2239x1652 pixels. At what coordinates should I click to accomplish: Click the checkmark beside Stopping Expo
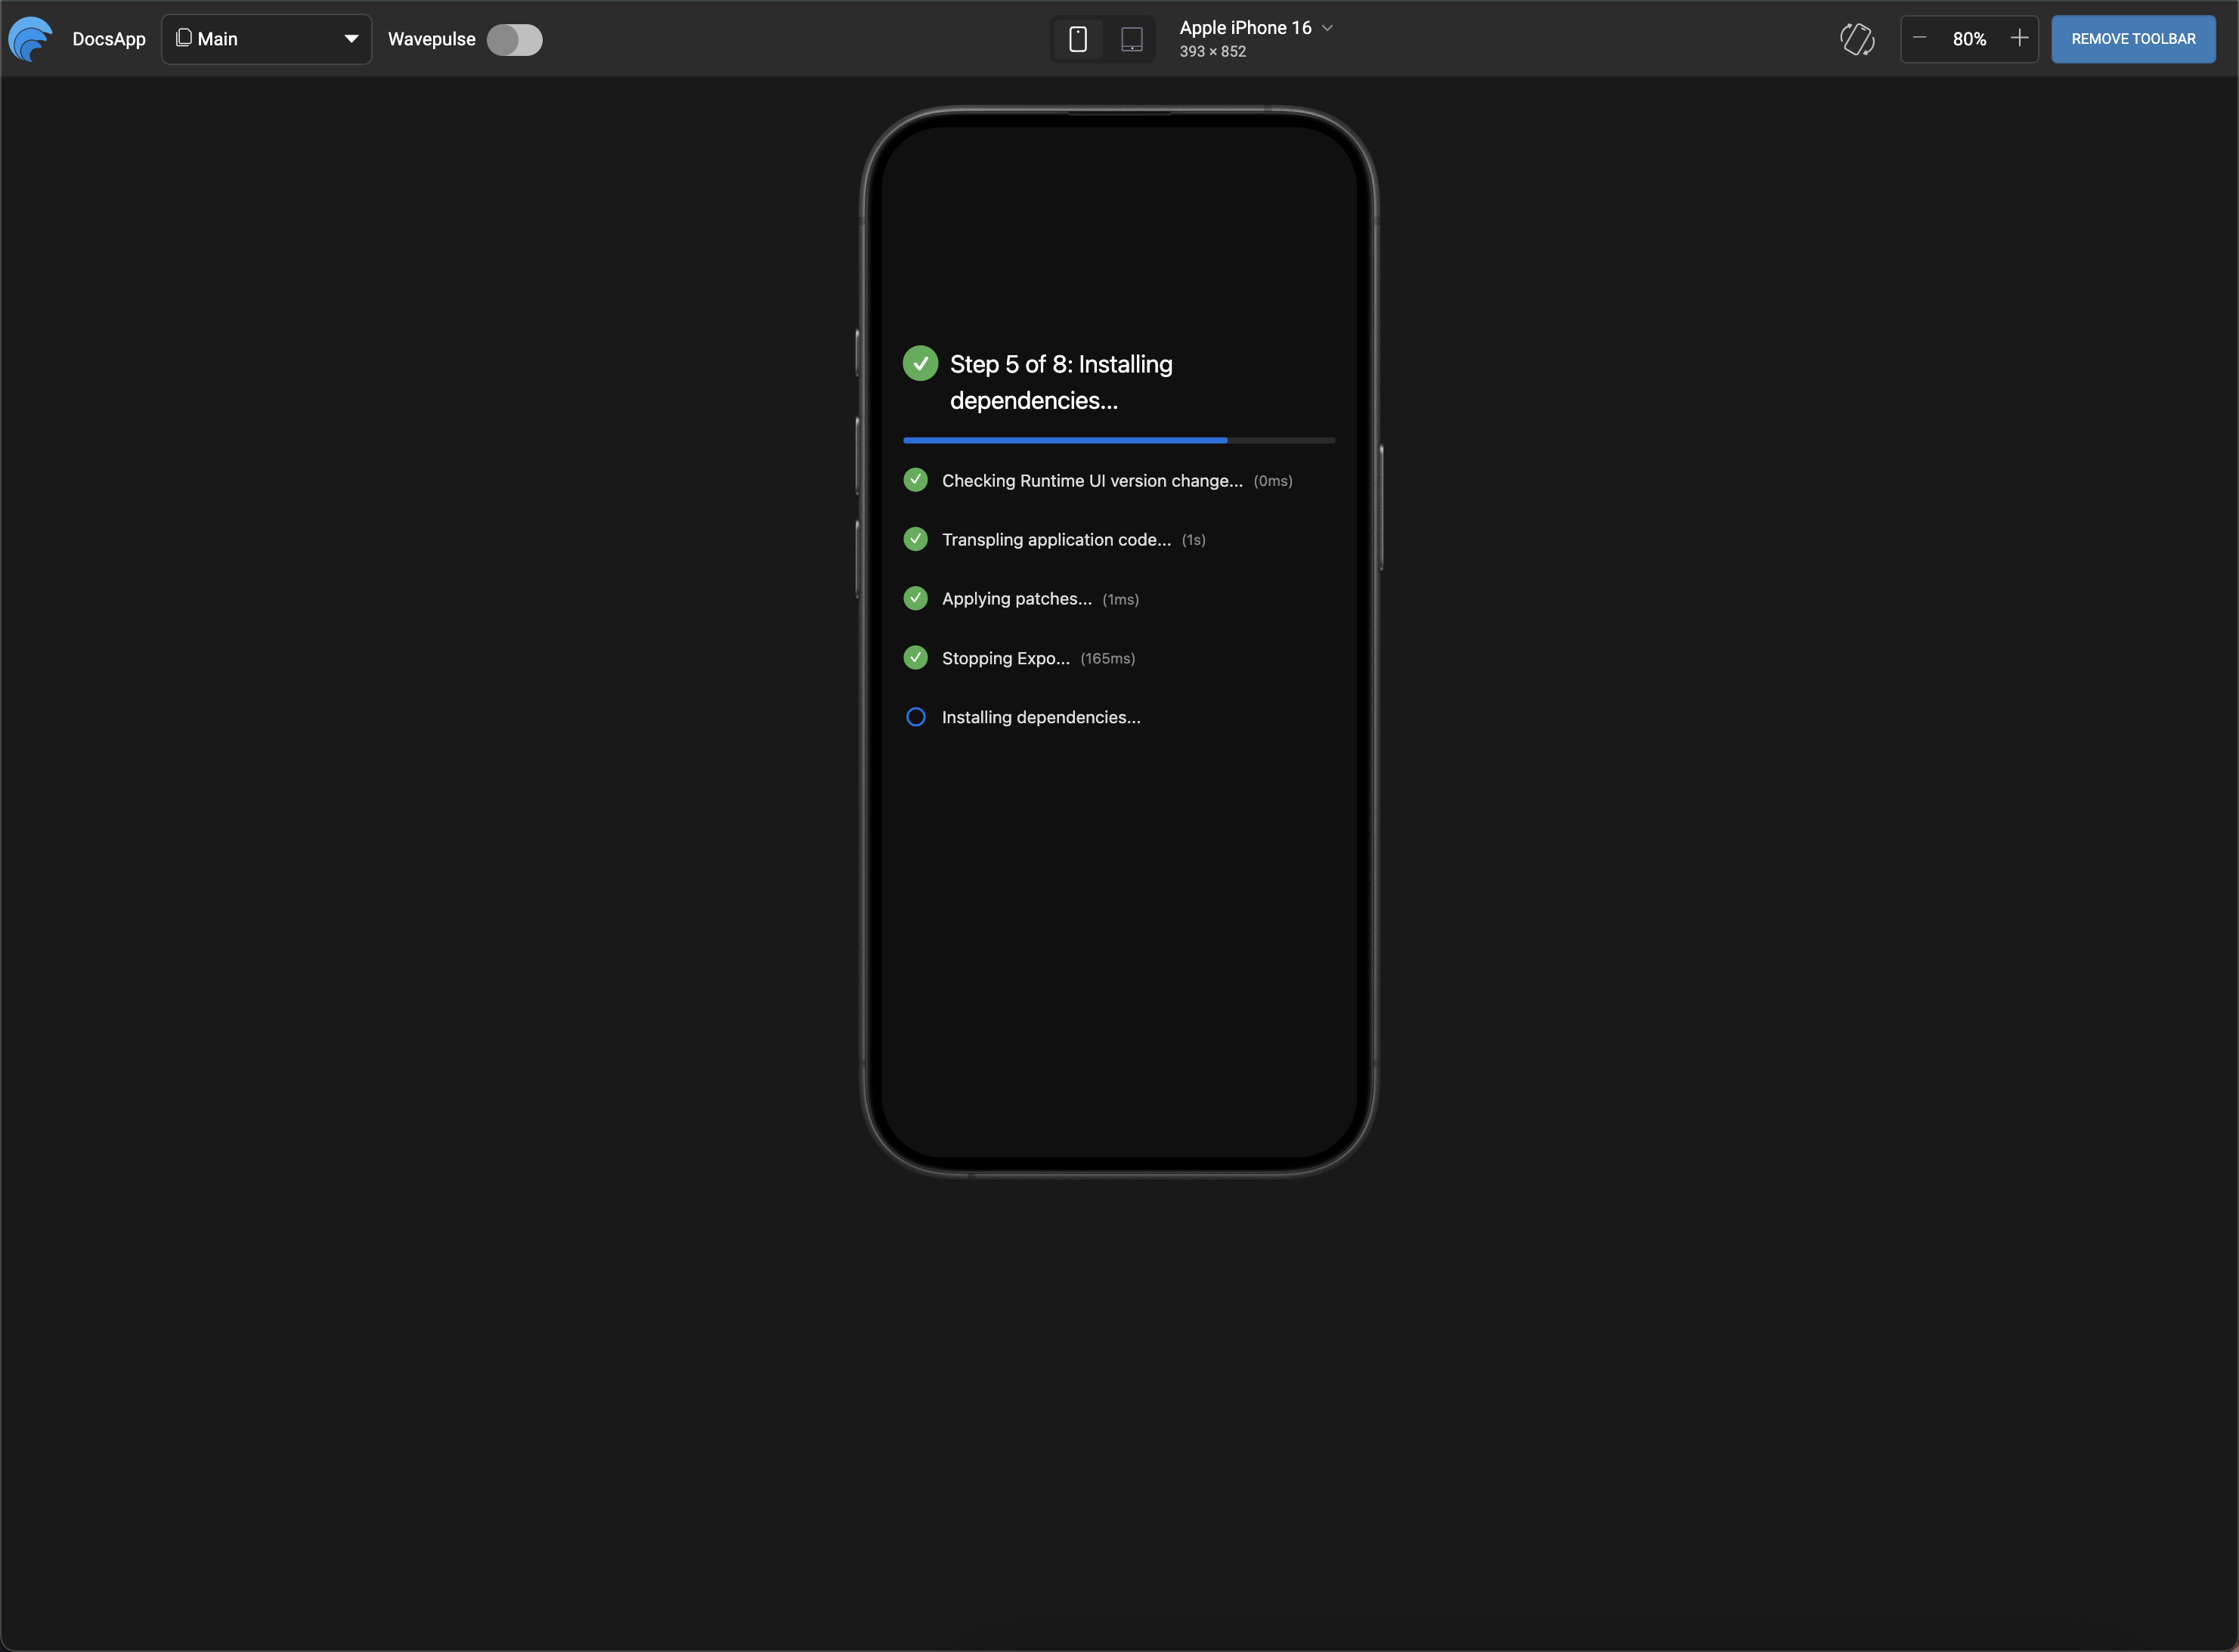coord(915,657)
